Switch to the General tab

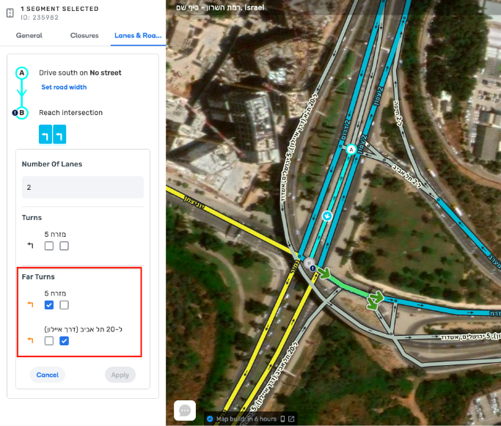[x=29, y=35]
